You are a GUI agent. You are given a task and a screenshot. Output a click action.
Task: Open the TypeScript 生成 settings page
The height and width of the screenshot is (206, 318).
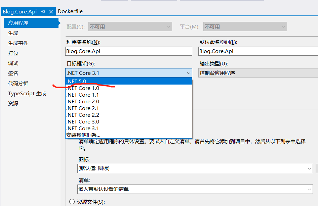pos(27,94)
